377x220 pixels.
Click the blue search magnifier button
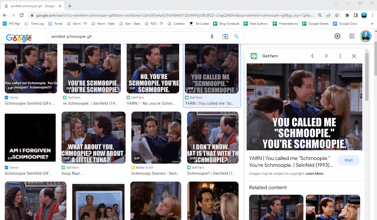(237, 37)
